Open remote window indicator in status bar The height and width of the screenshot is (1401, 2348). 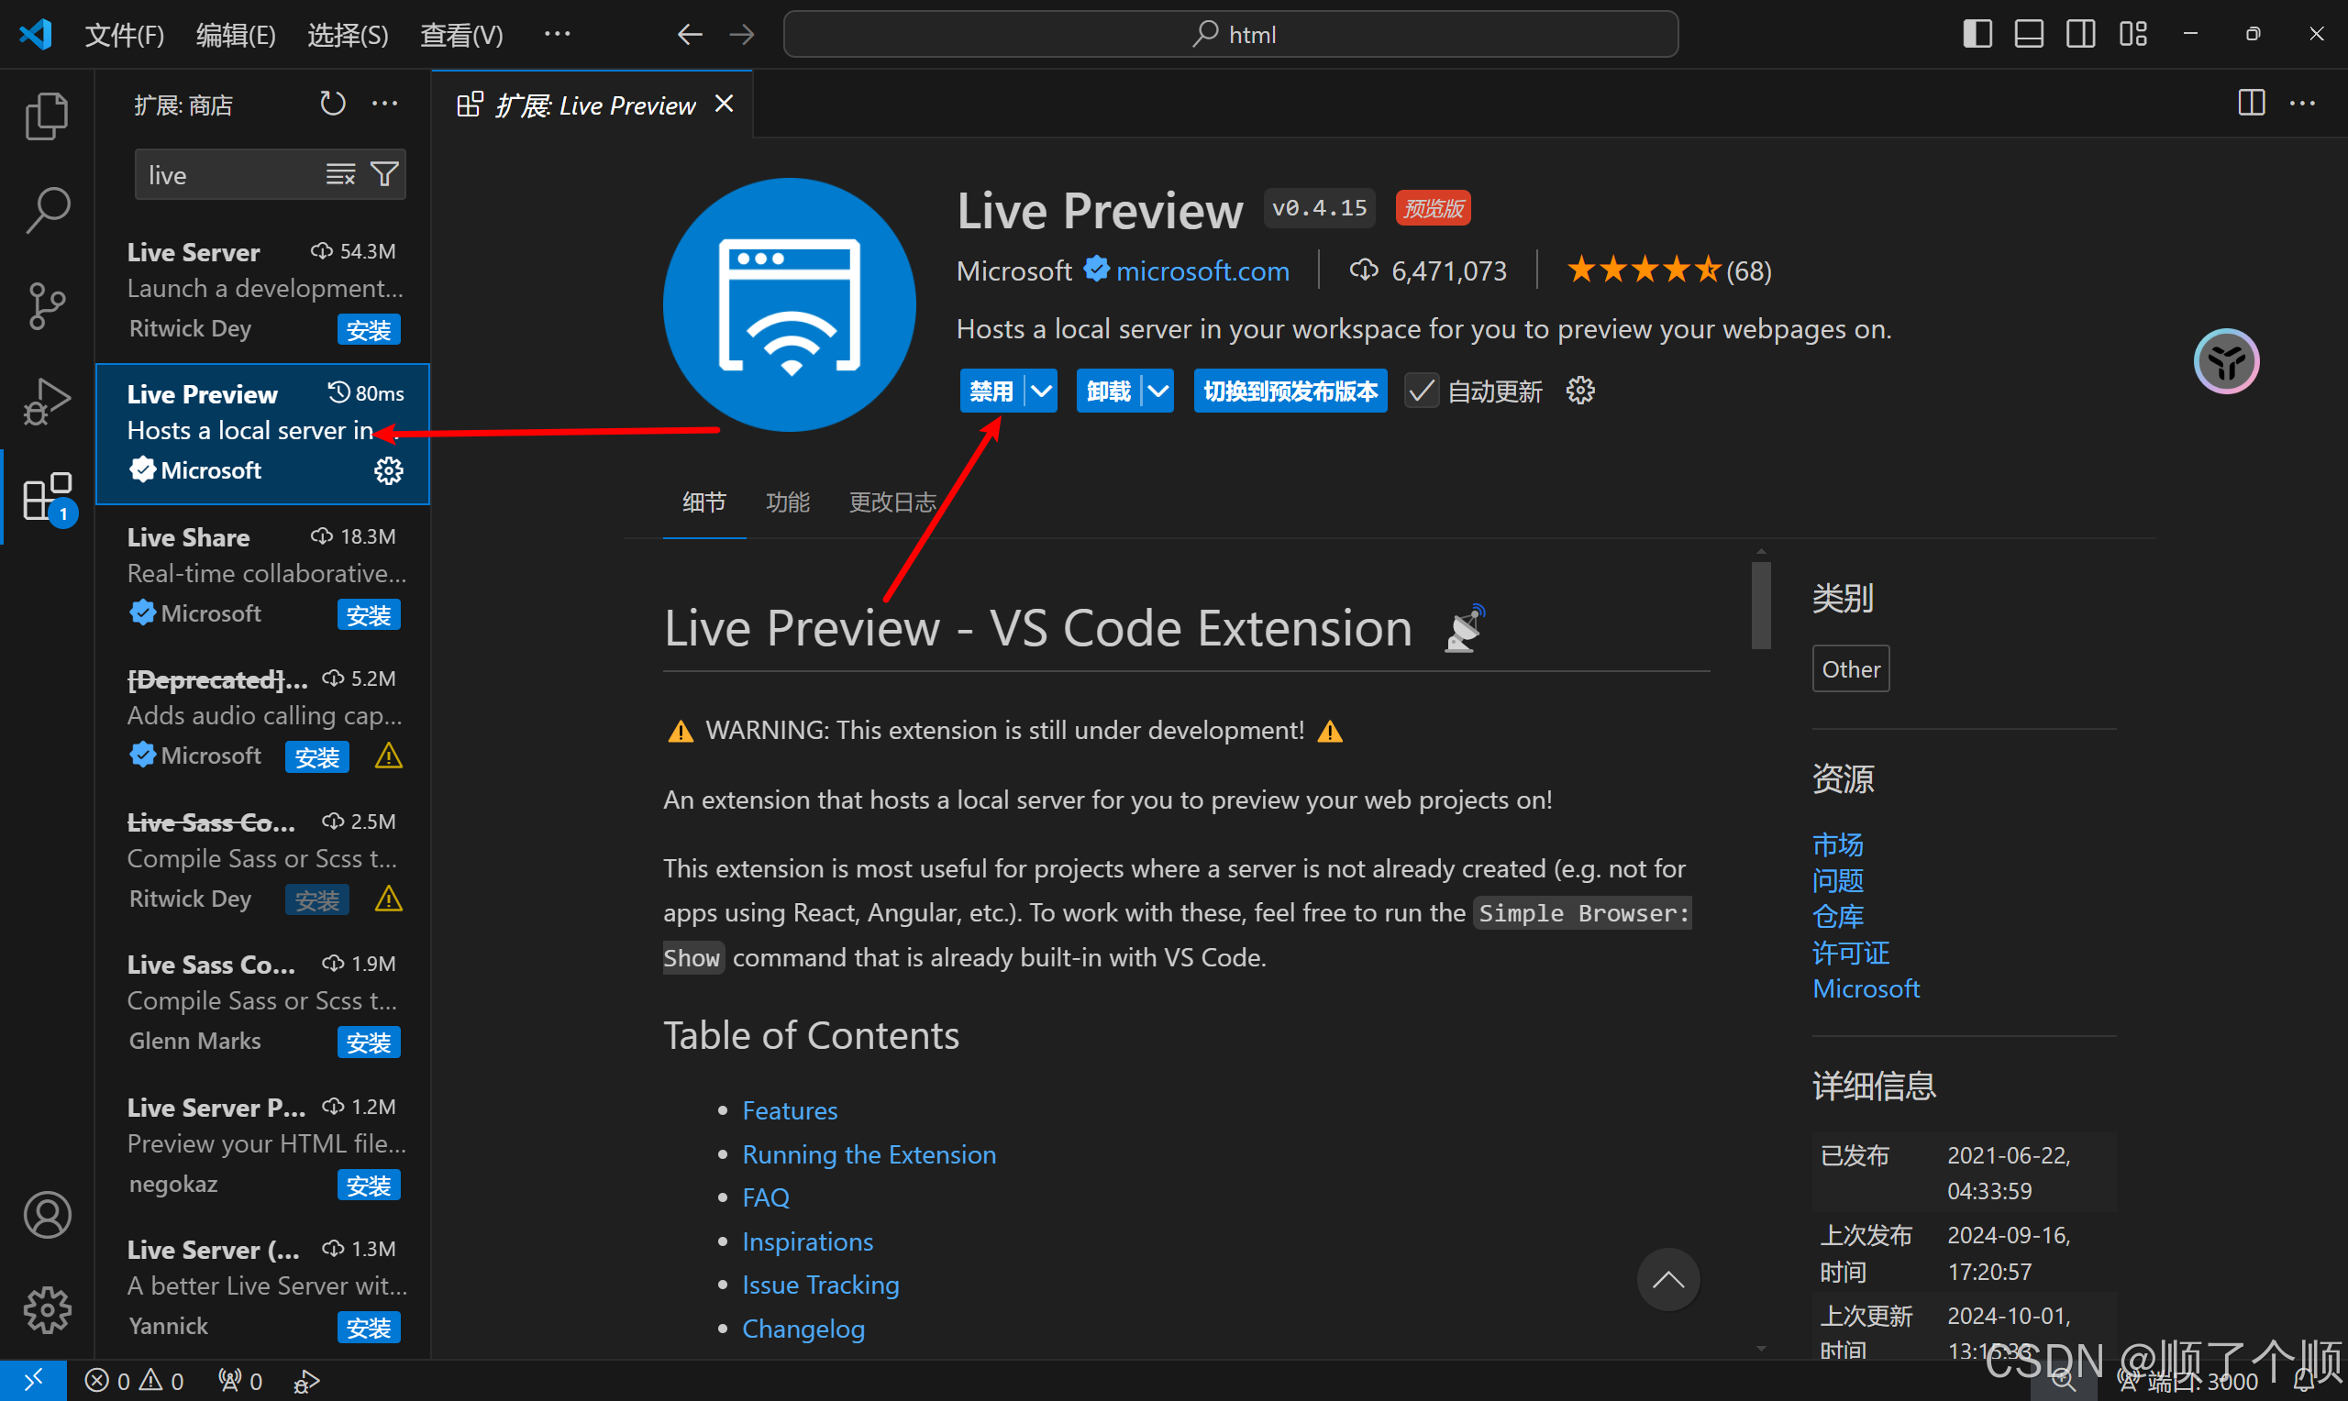click(x=33, y=1381)
